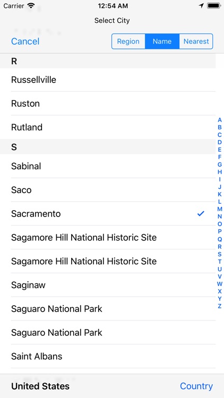
Task: Select the Saco city row
Action: click(x=108, y=190)
